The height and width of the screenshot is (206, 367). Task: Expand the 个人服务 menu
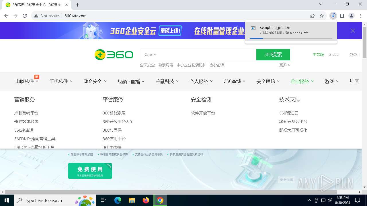201,82
